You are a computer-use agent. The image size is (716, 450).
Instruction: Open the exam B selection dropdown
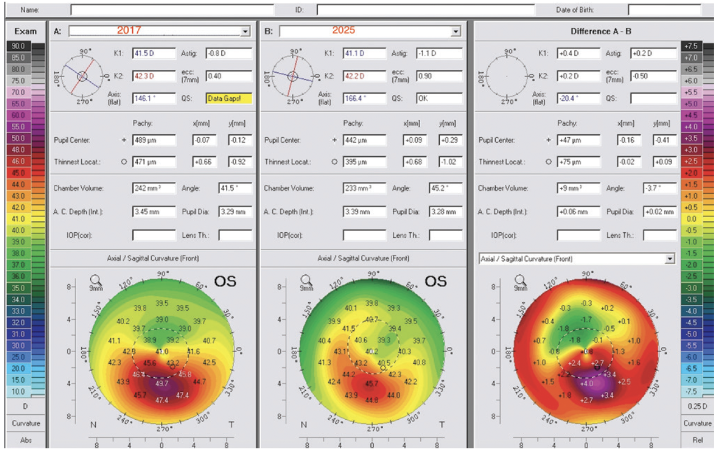[456, 31]
